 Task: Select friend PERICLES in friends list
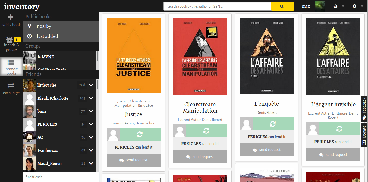(47, 124)
